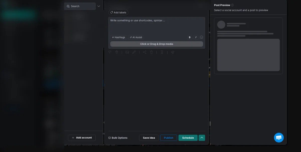This screenshot has height=152, width=301.
Task: Click the share nodes icon
Action: pos(145,52)
